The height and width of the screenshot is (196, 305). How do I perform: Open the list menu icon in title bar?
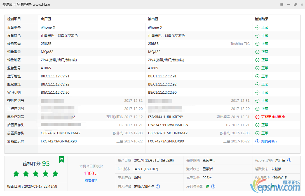pos(282,4)
